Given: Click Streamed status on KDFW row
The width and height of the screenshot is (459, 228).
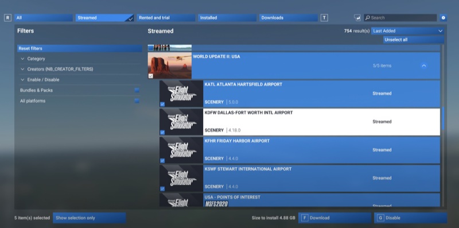Looking at the screenshot, I should click(x=382, y=122).
